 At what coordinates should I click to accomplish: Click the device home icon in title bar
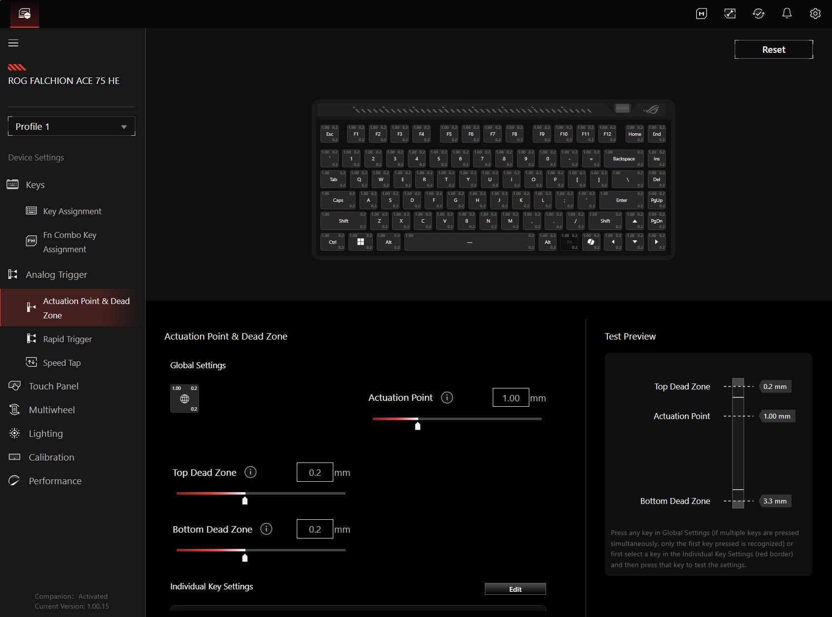point(24,14)
